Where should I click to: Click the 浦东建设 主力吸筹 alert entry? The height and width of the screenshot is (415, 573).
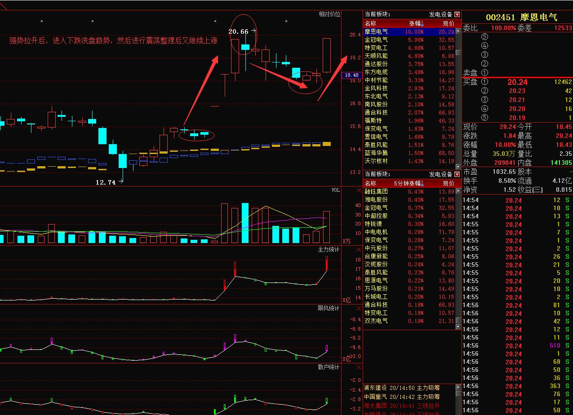click(x=402, y=388)
